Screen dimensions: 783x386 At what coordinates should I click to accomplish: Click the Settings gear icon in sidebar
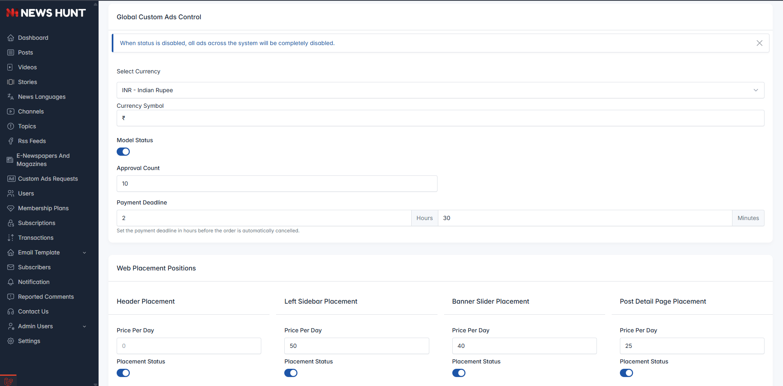[11, 341]
